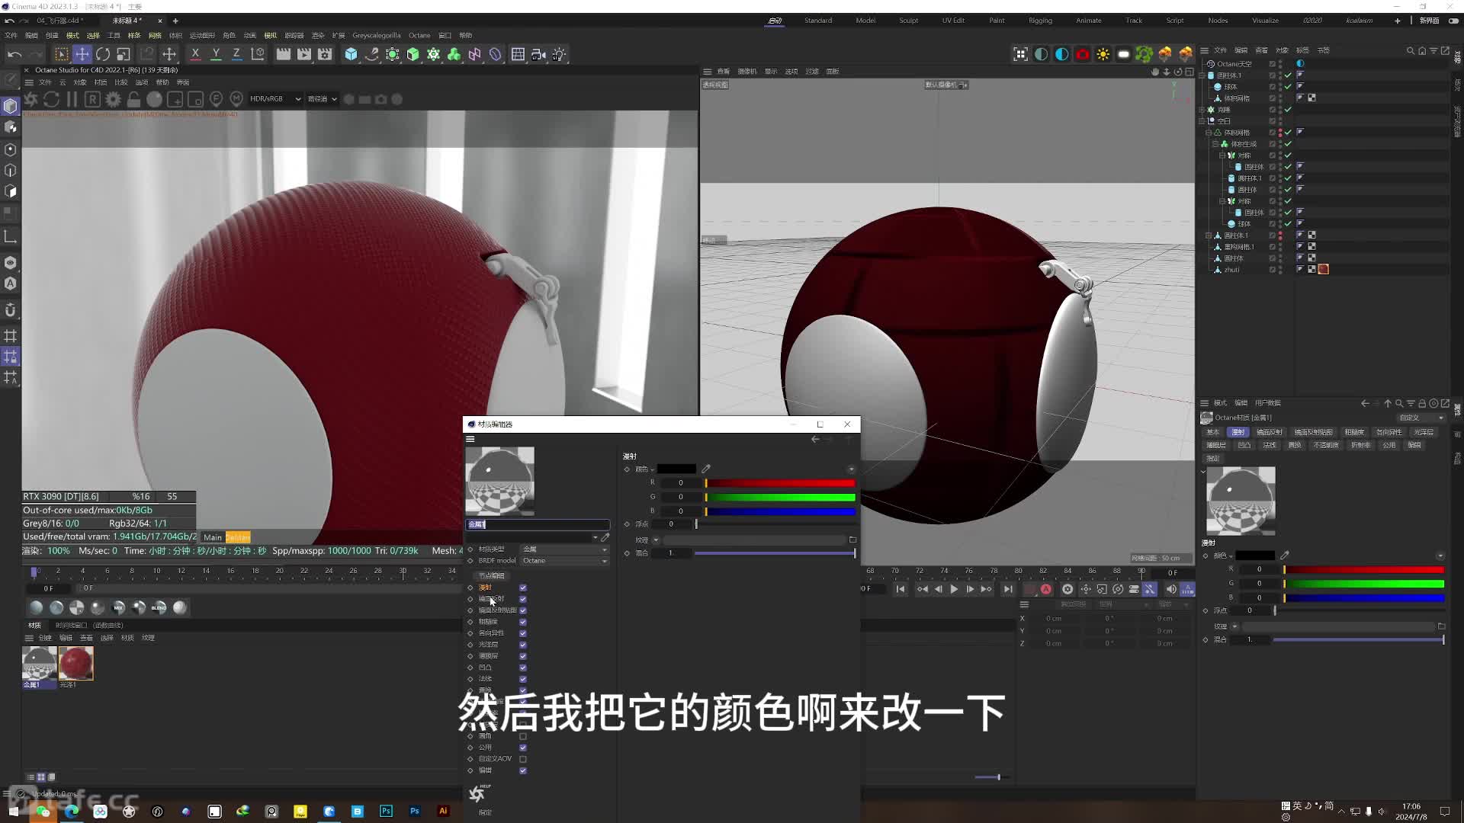Click the green subdivision generator cube icon
Image resolution: width=1464 pixels, height=823 pixels.
click(413, 54)
